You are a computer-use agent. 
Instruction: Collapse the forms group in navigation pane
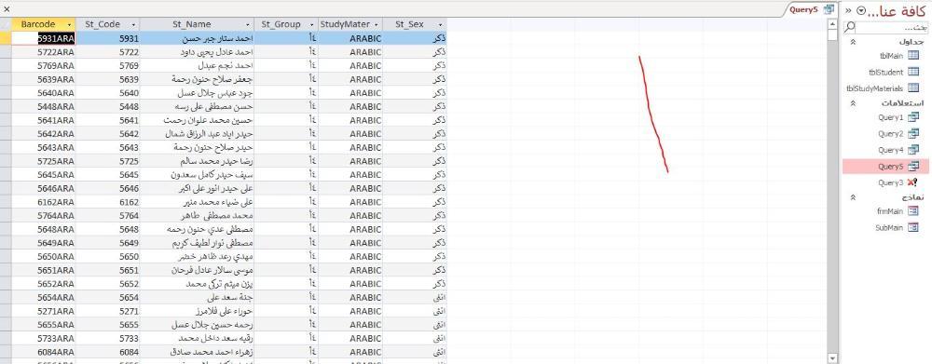click(x=853, y=197)
